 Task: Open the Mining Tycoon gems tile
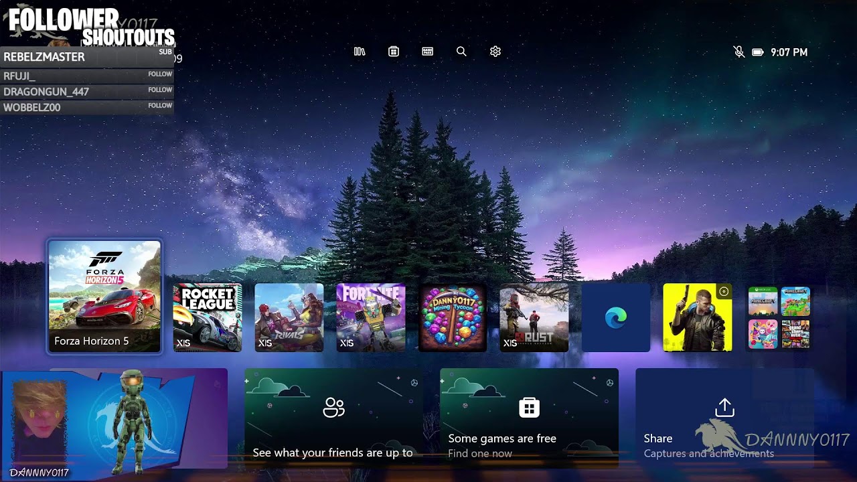(453, 317)
